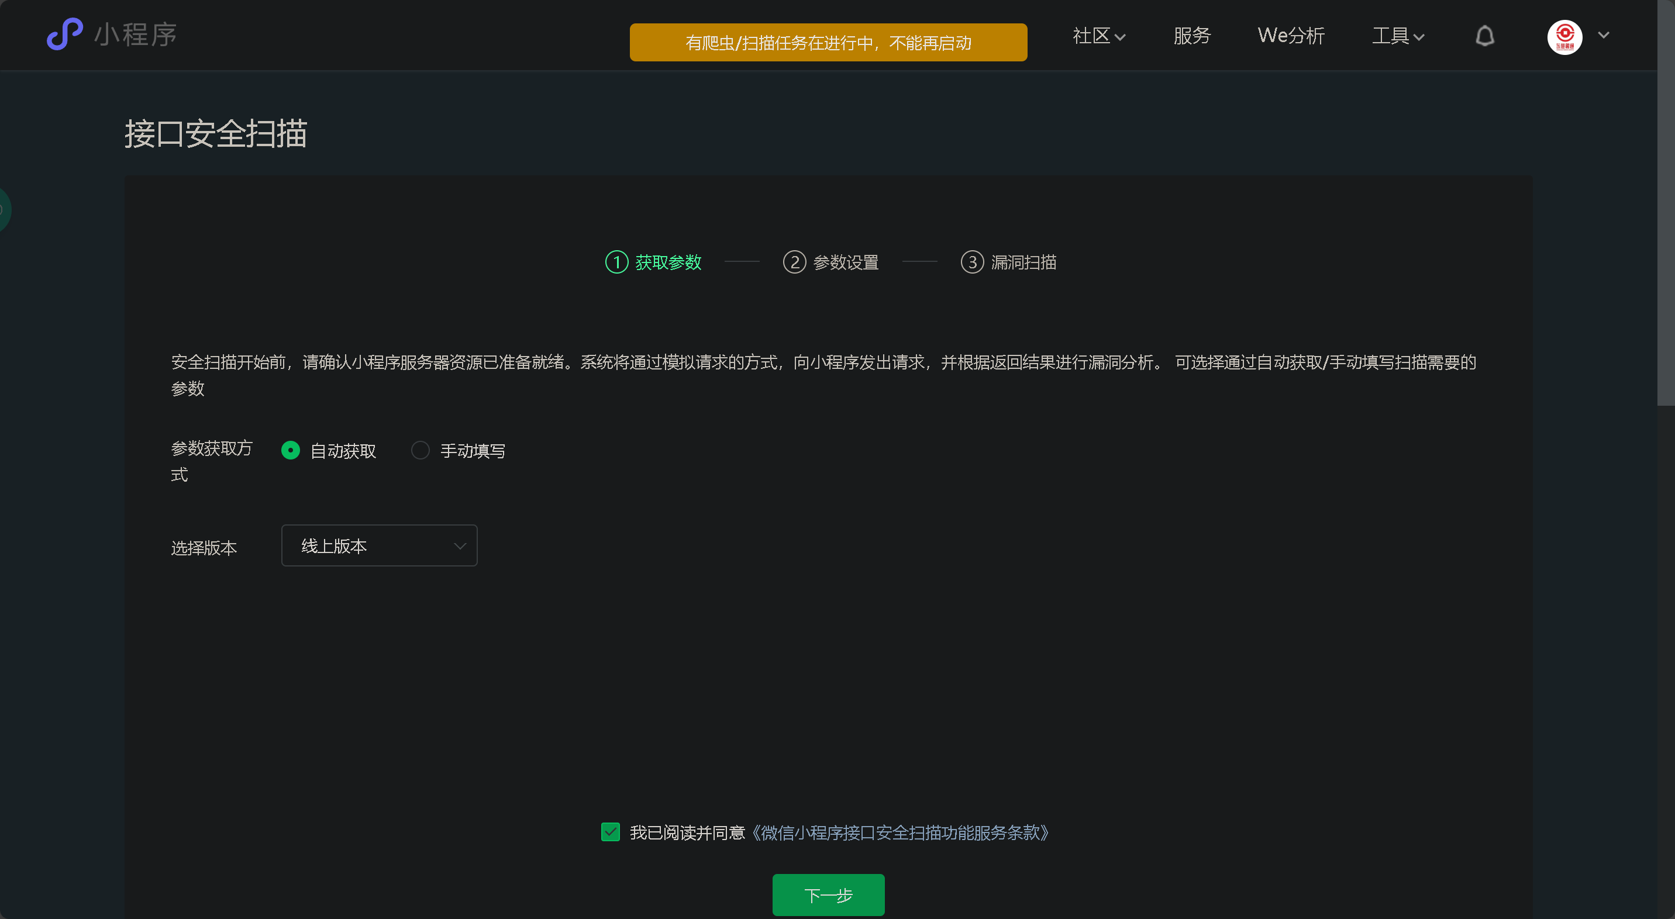Screen dimensions: 1675x919
Task: Open the notification bell
Action: click(x=1484, y=36)
